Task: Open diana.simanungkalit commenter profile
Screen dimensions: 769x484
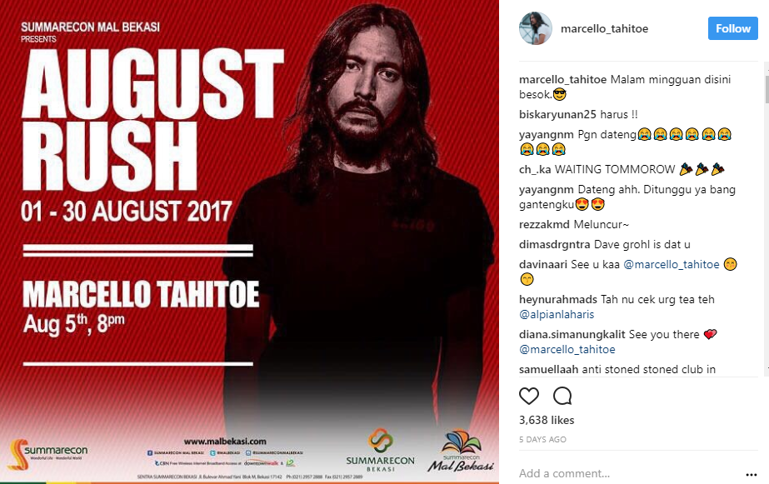Action: click(572, 334)
